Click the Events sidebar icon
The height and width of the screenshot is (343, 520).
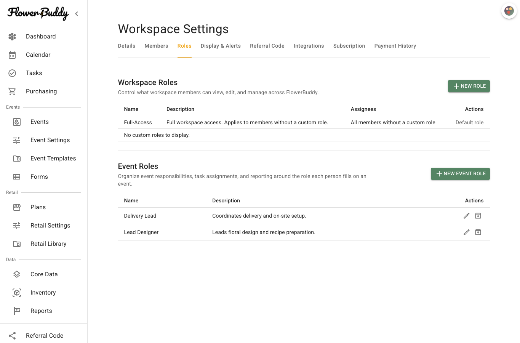[x=17, y=122]
